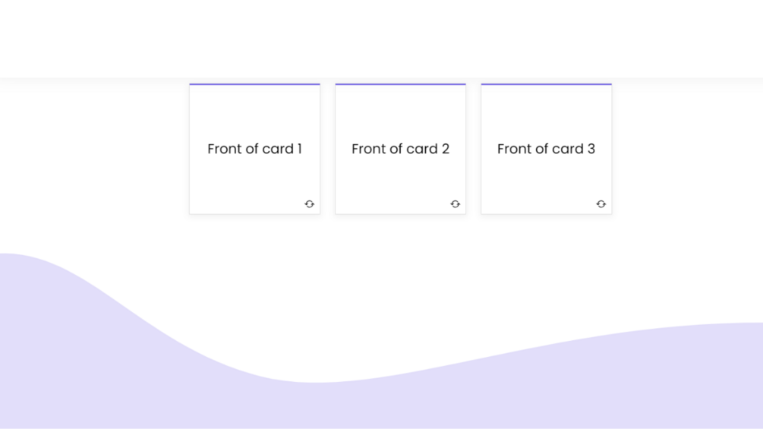Click the white header bar at top
The image size is (763, 429).
point(380,38)
